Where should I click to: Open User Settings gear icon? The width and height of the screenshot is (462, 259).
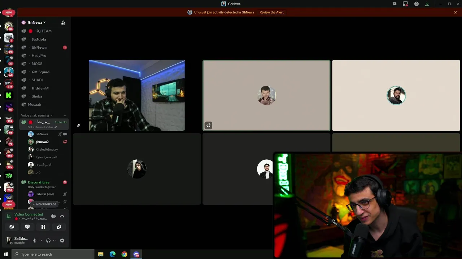(x=62, y=241)
